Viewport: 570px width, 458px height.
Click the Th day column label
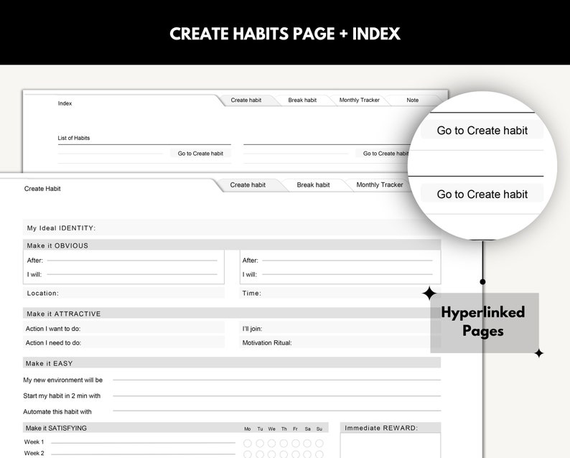pyautogui.click(x=284, y=429)
